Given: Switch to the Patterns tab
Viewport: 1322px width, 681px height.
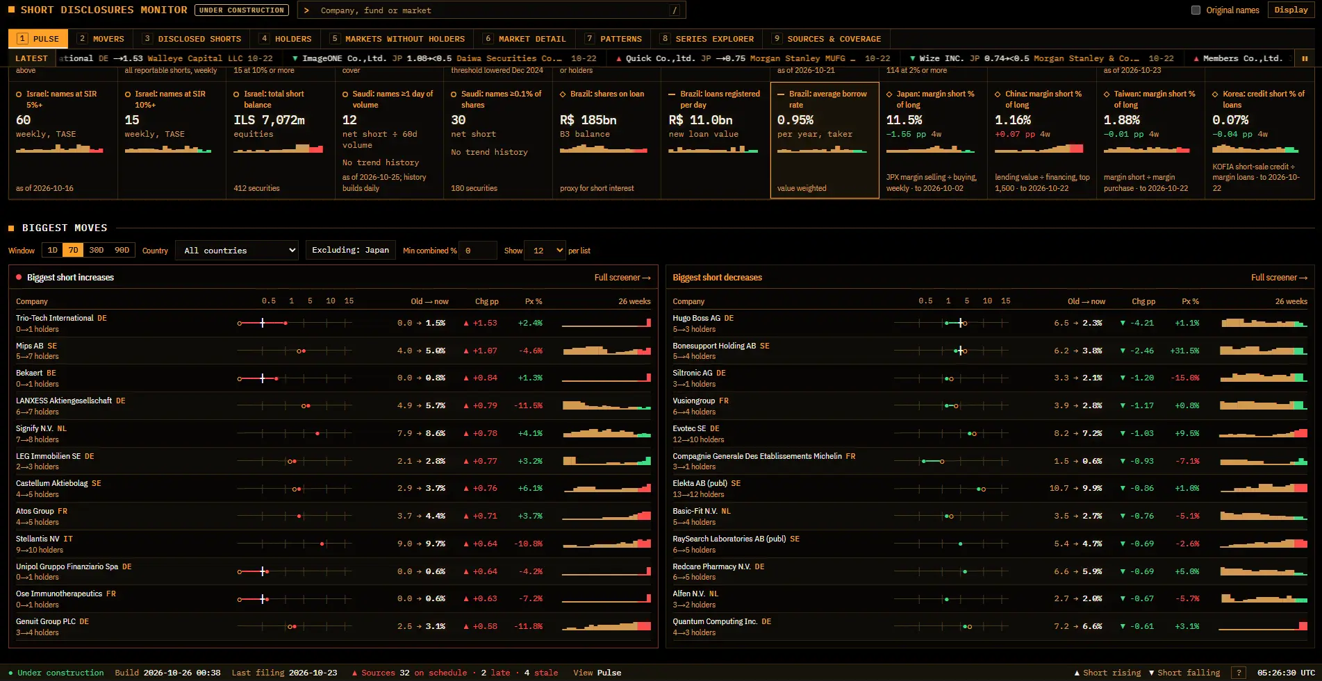Looking at the screenshot, I should pyautogui.click(x=613, y=39).
